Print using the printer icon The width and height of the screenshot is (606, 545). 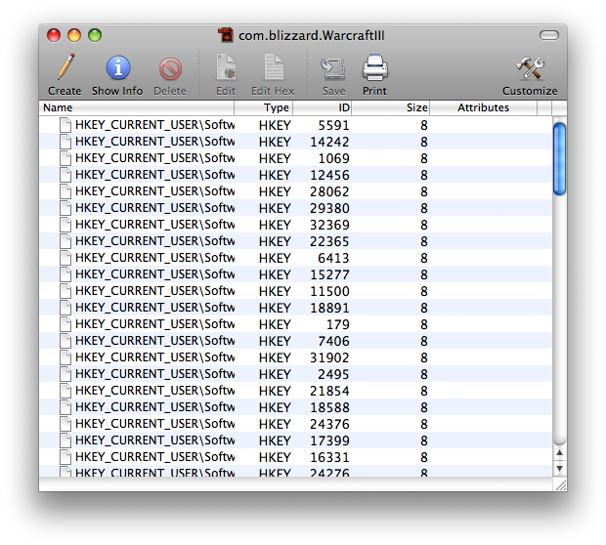[375, 68]
